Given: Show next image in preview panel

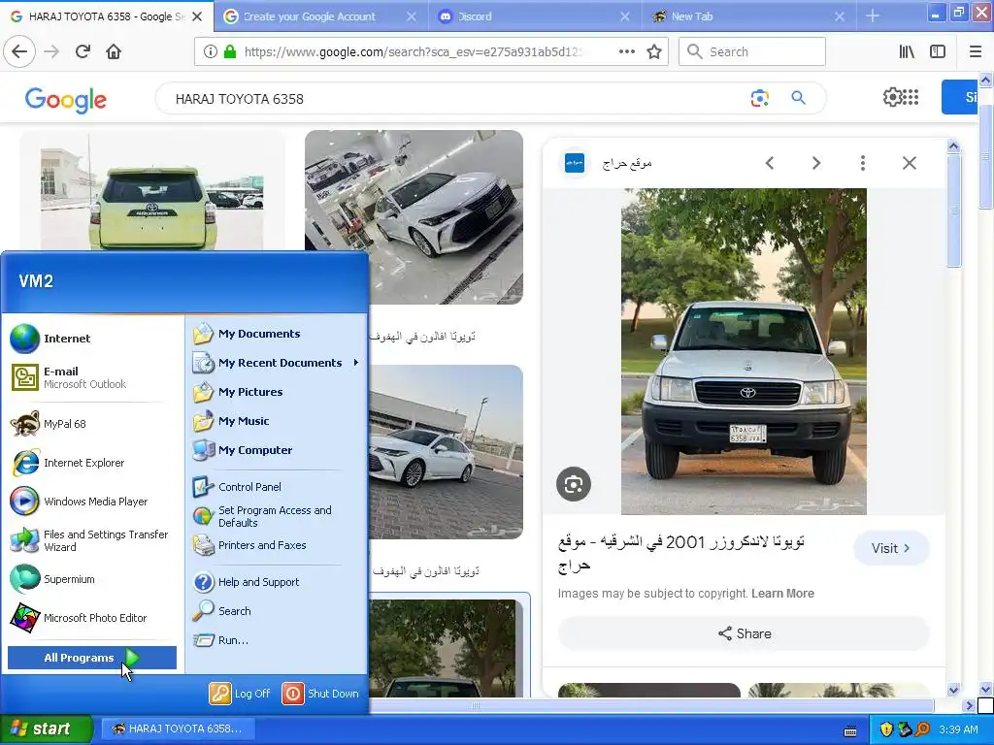Looking at the screenshot, I should click(x=816, y=163).
